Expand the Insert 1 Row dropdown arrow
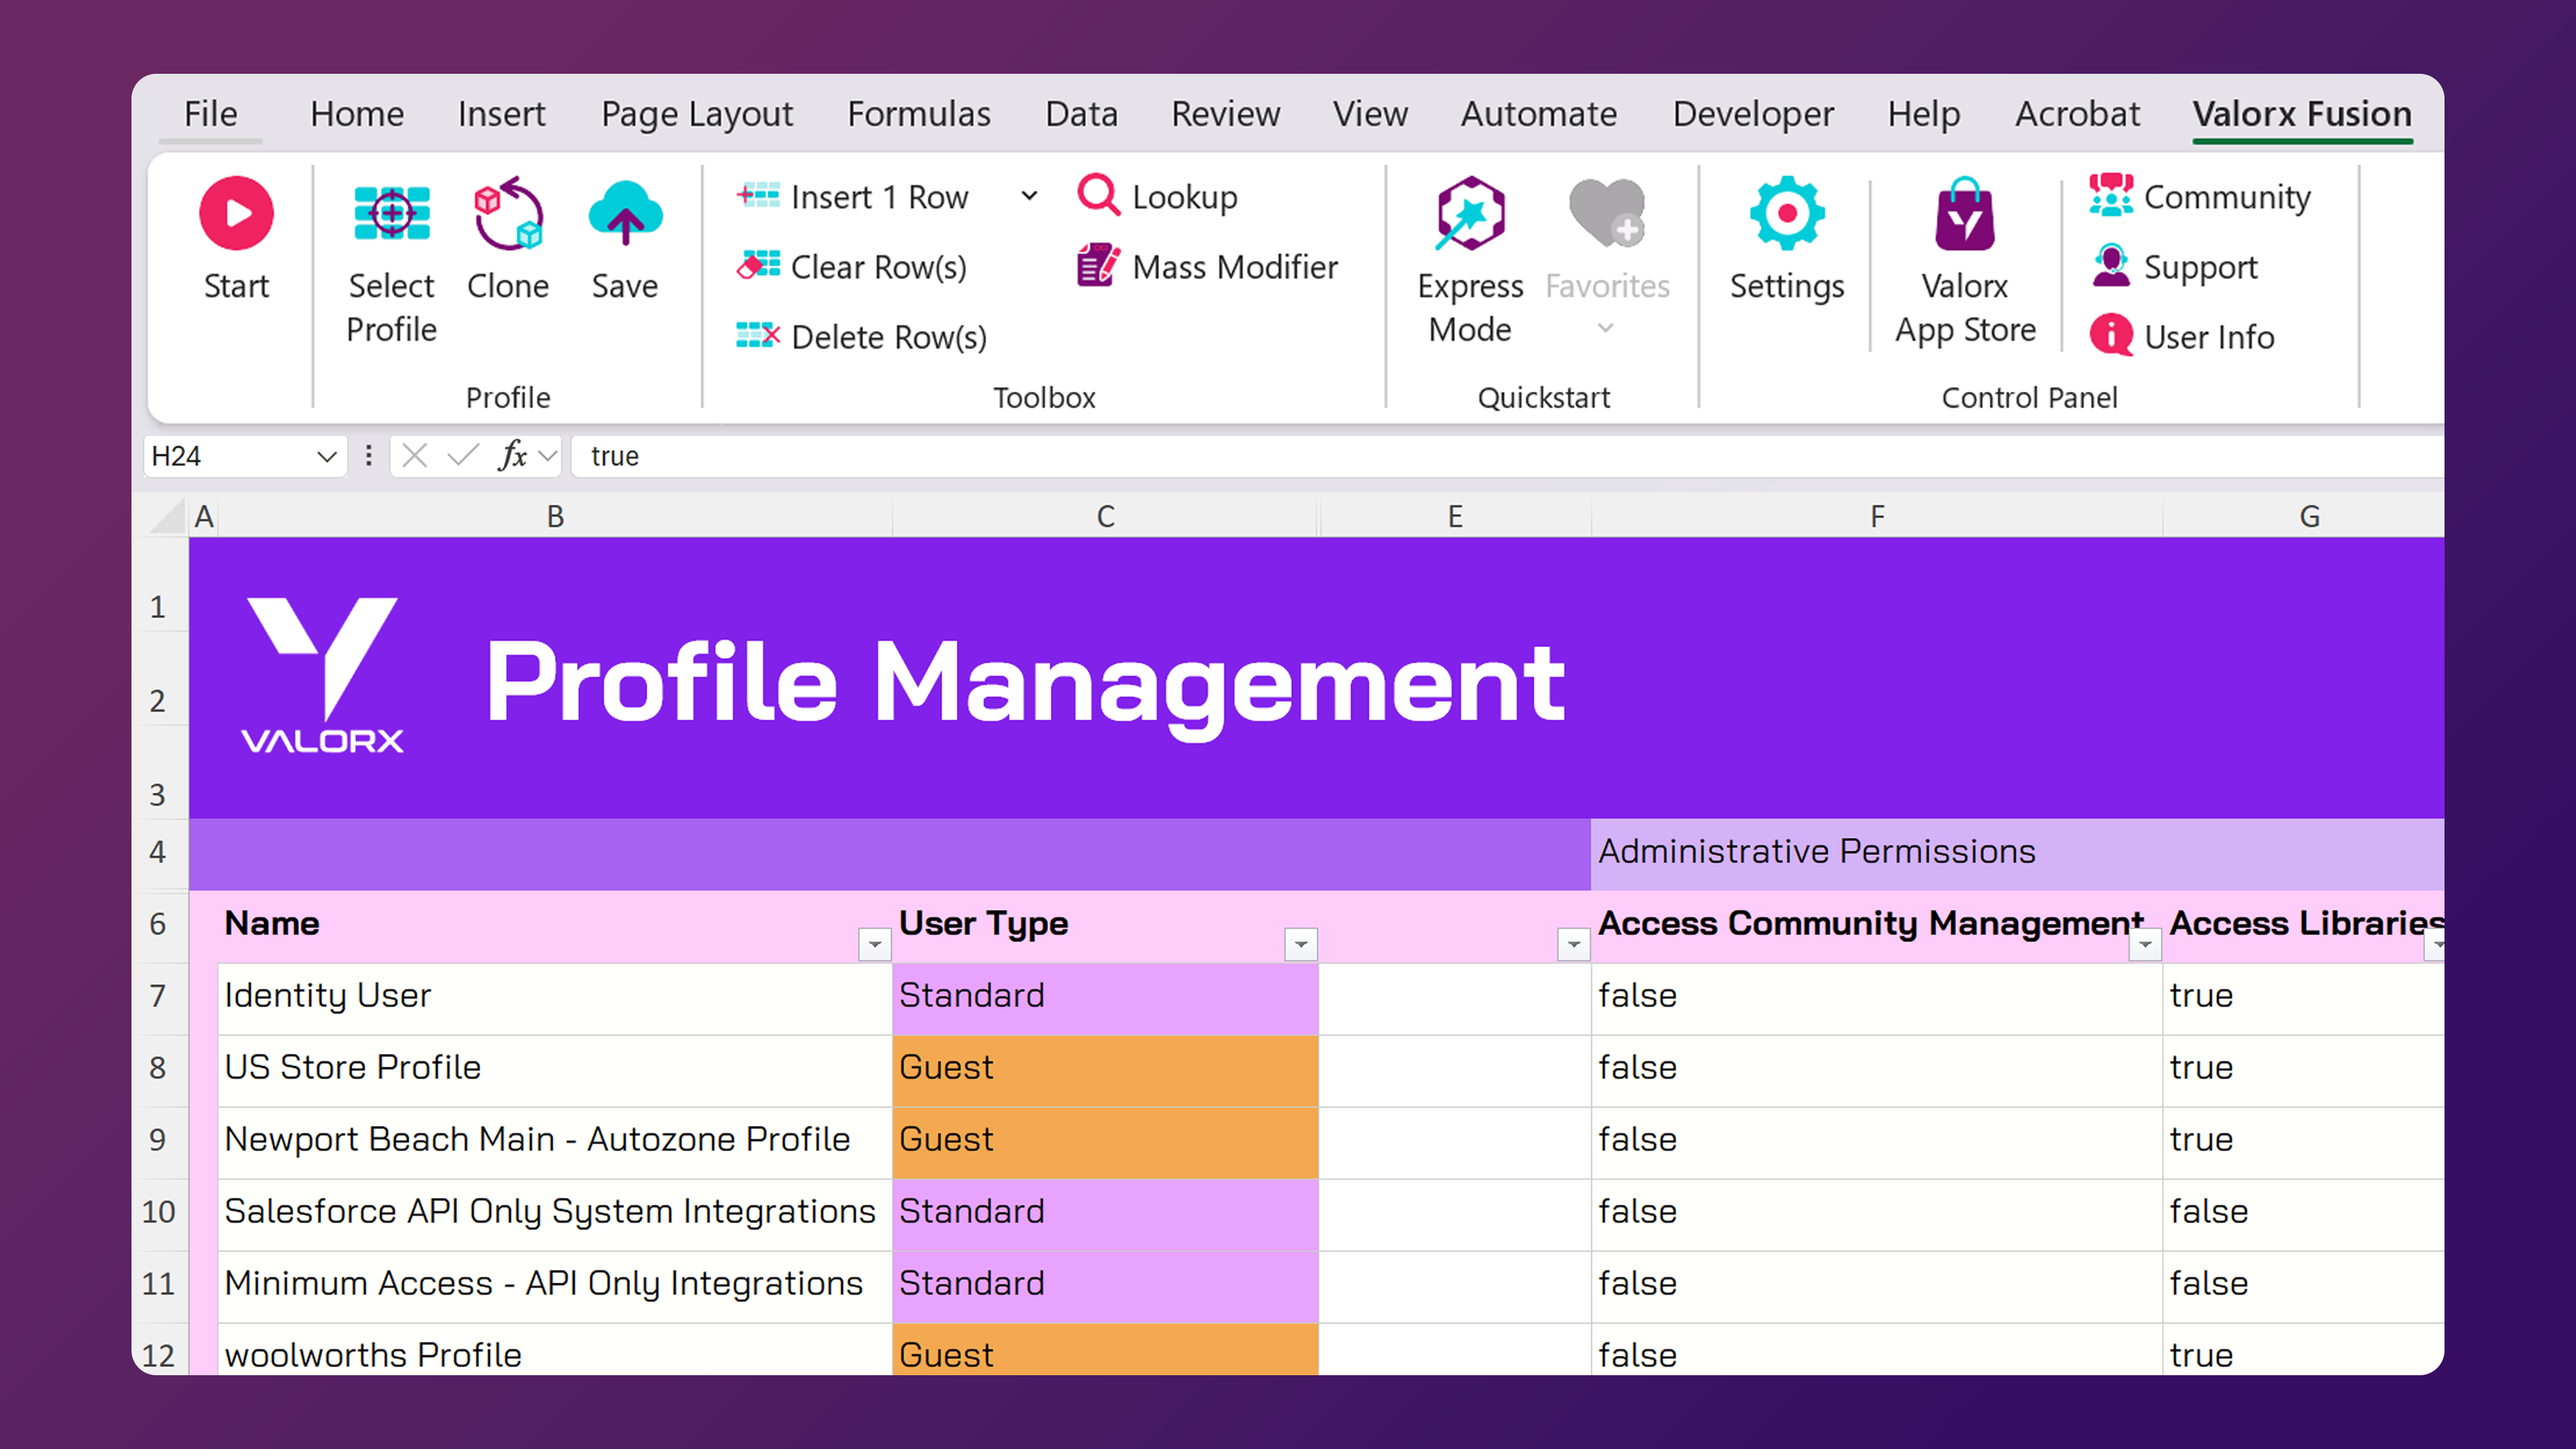 click(x=1029, y=196)
